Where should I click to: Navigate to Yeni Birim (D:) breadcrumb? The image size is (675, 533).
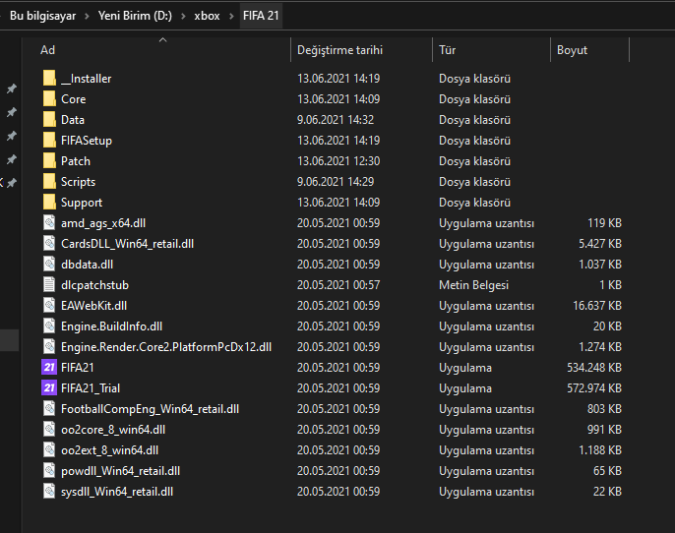pos(135,16)
